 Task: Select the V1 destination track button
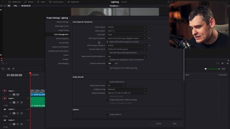(5, 91)
